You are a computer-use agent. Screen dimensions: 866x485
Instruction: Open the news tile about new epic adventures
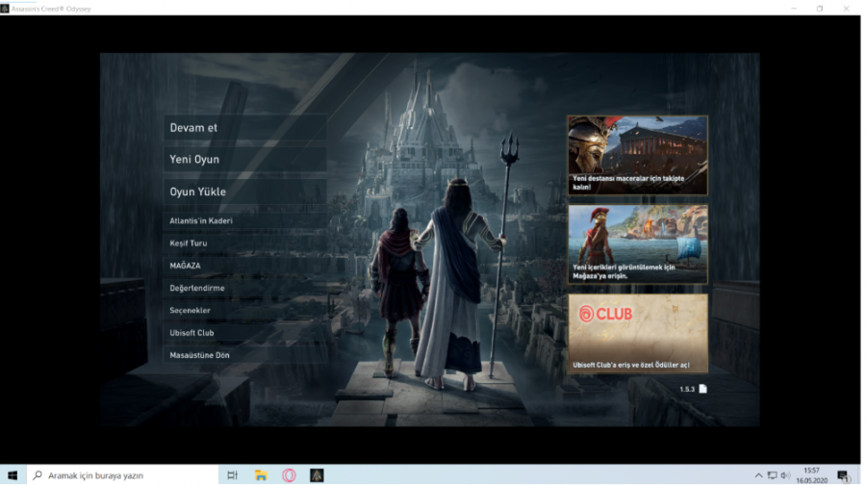point(638,155)
